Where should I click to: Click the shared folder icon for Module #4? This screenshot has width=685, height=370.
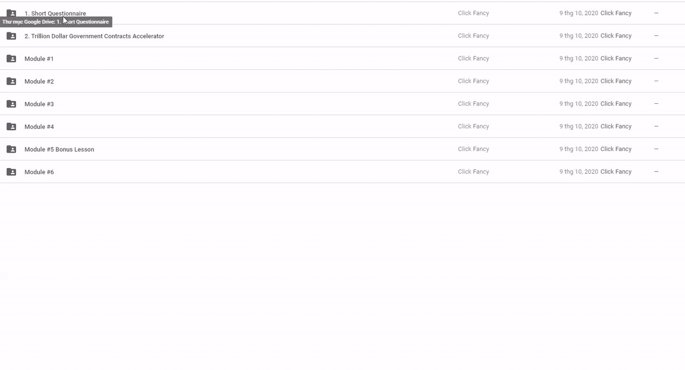click(11, 126)
